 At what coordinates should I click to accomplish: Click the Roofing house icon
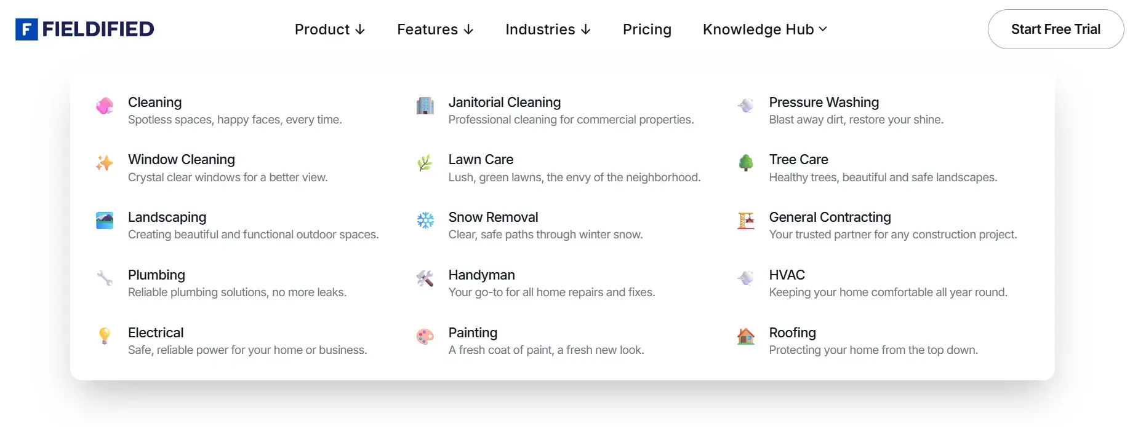click(x=745, y=337)
